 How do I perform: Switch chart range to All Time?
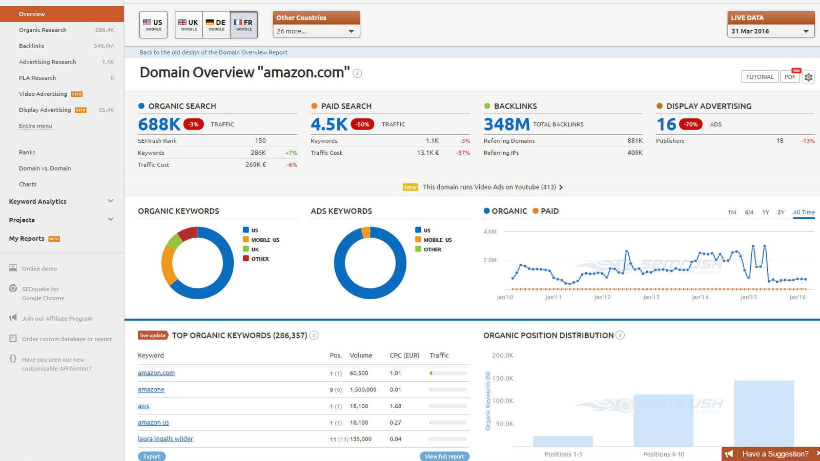pos(804,212)
